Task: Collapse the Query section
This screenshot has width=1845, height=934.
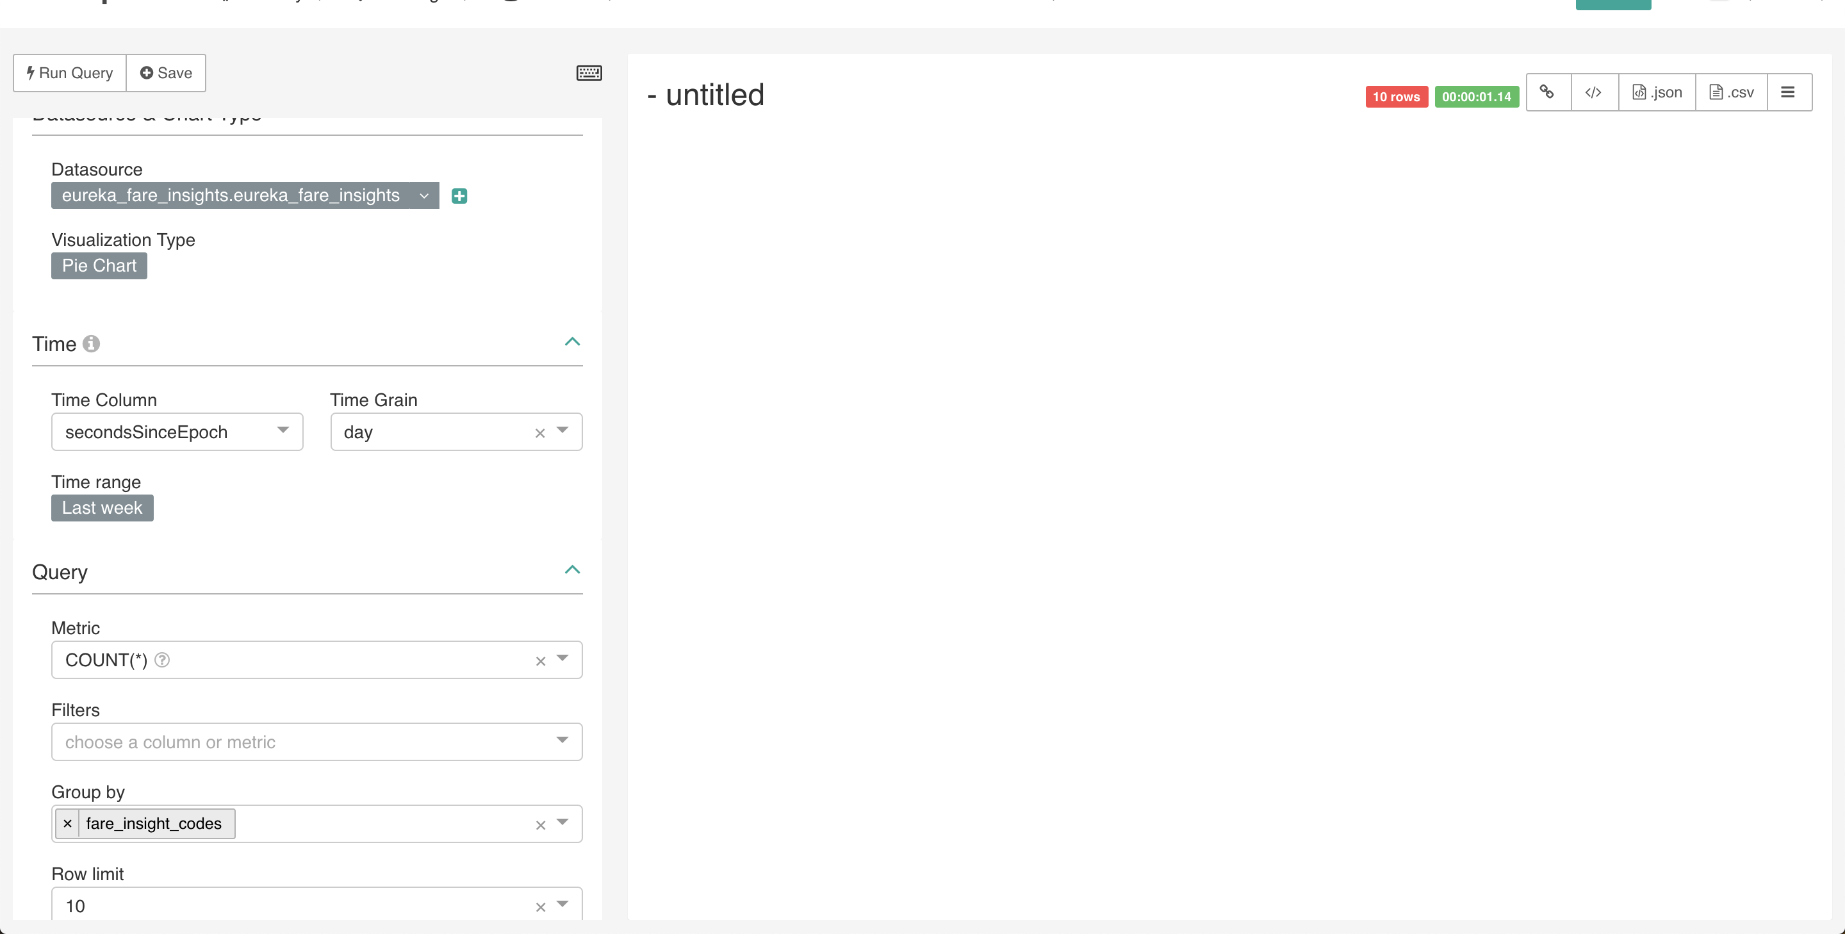Action: (571, 569)
